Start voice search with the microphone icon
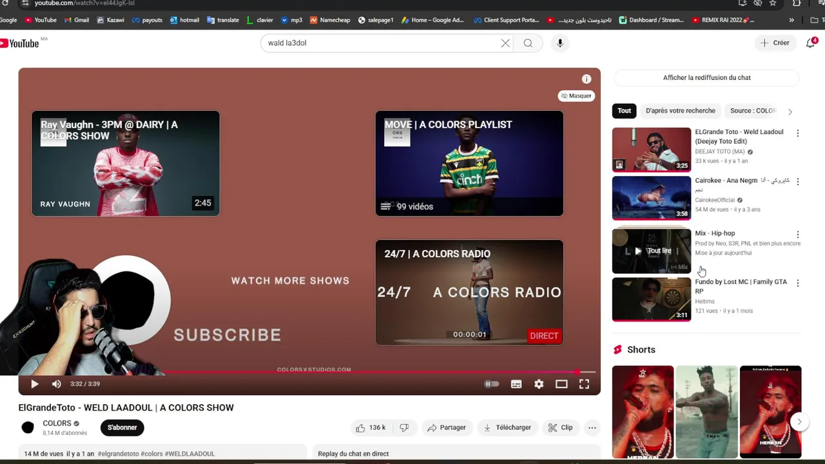 point(559,43)
